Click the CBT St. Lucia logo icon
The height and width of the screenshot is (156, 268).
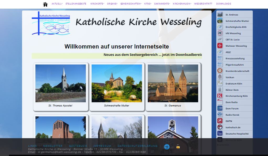220,39
